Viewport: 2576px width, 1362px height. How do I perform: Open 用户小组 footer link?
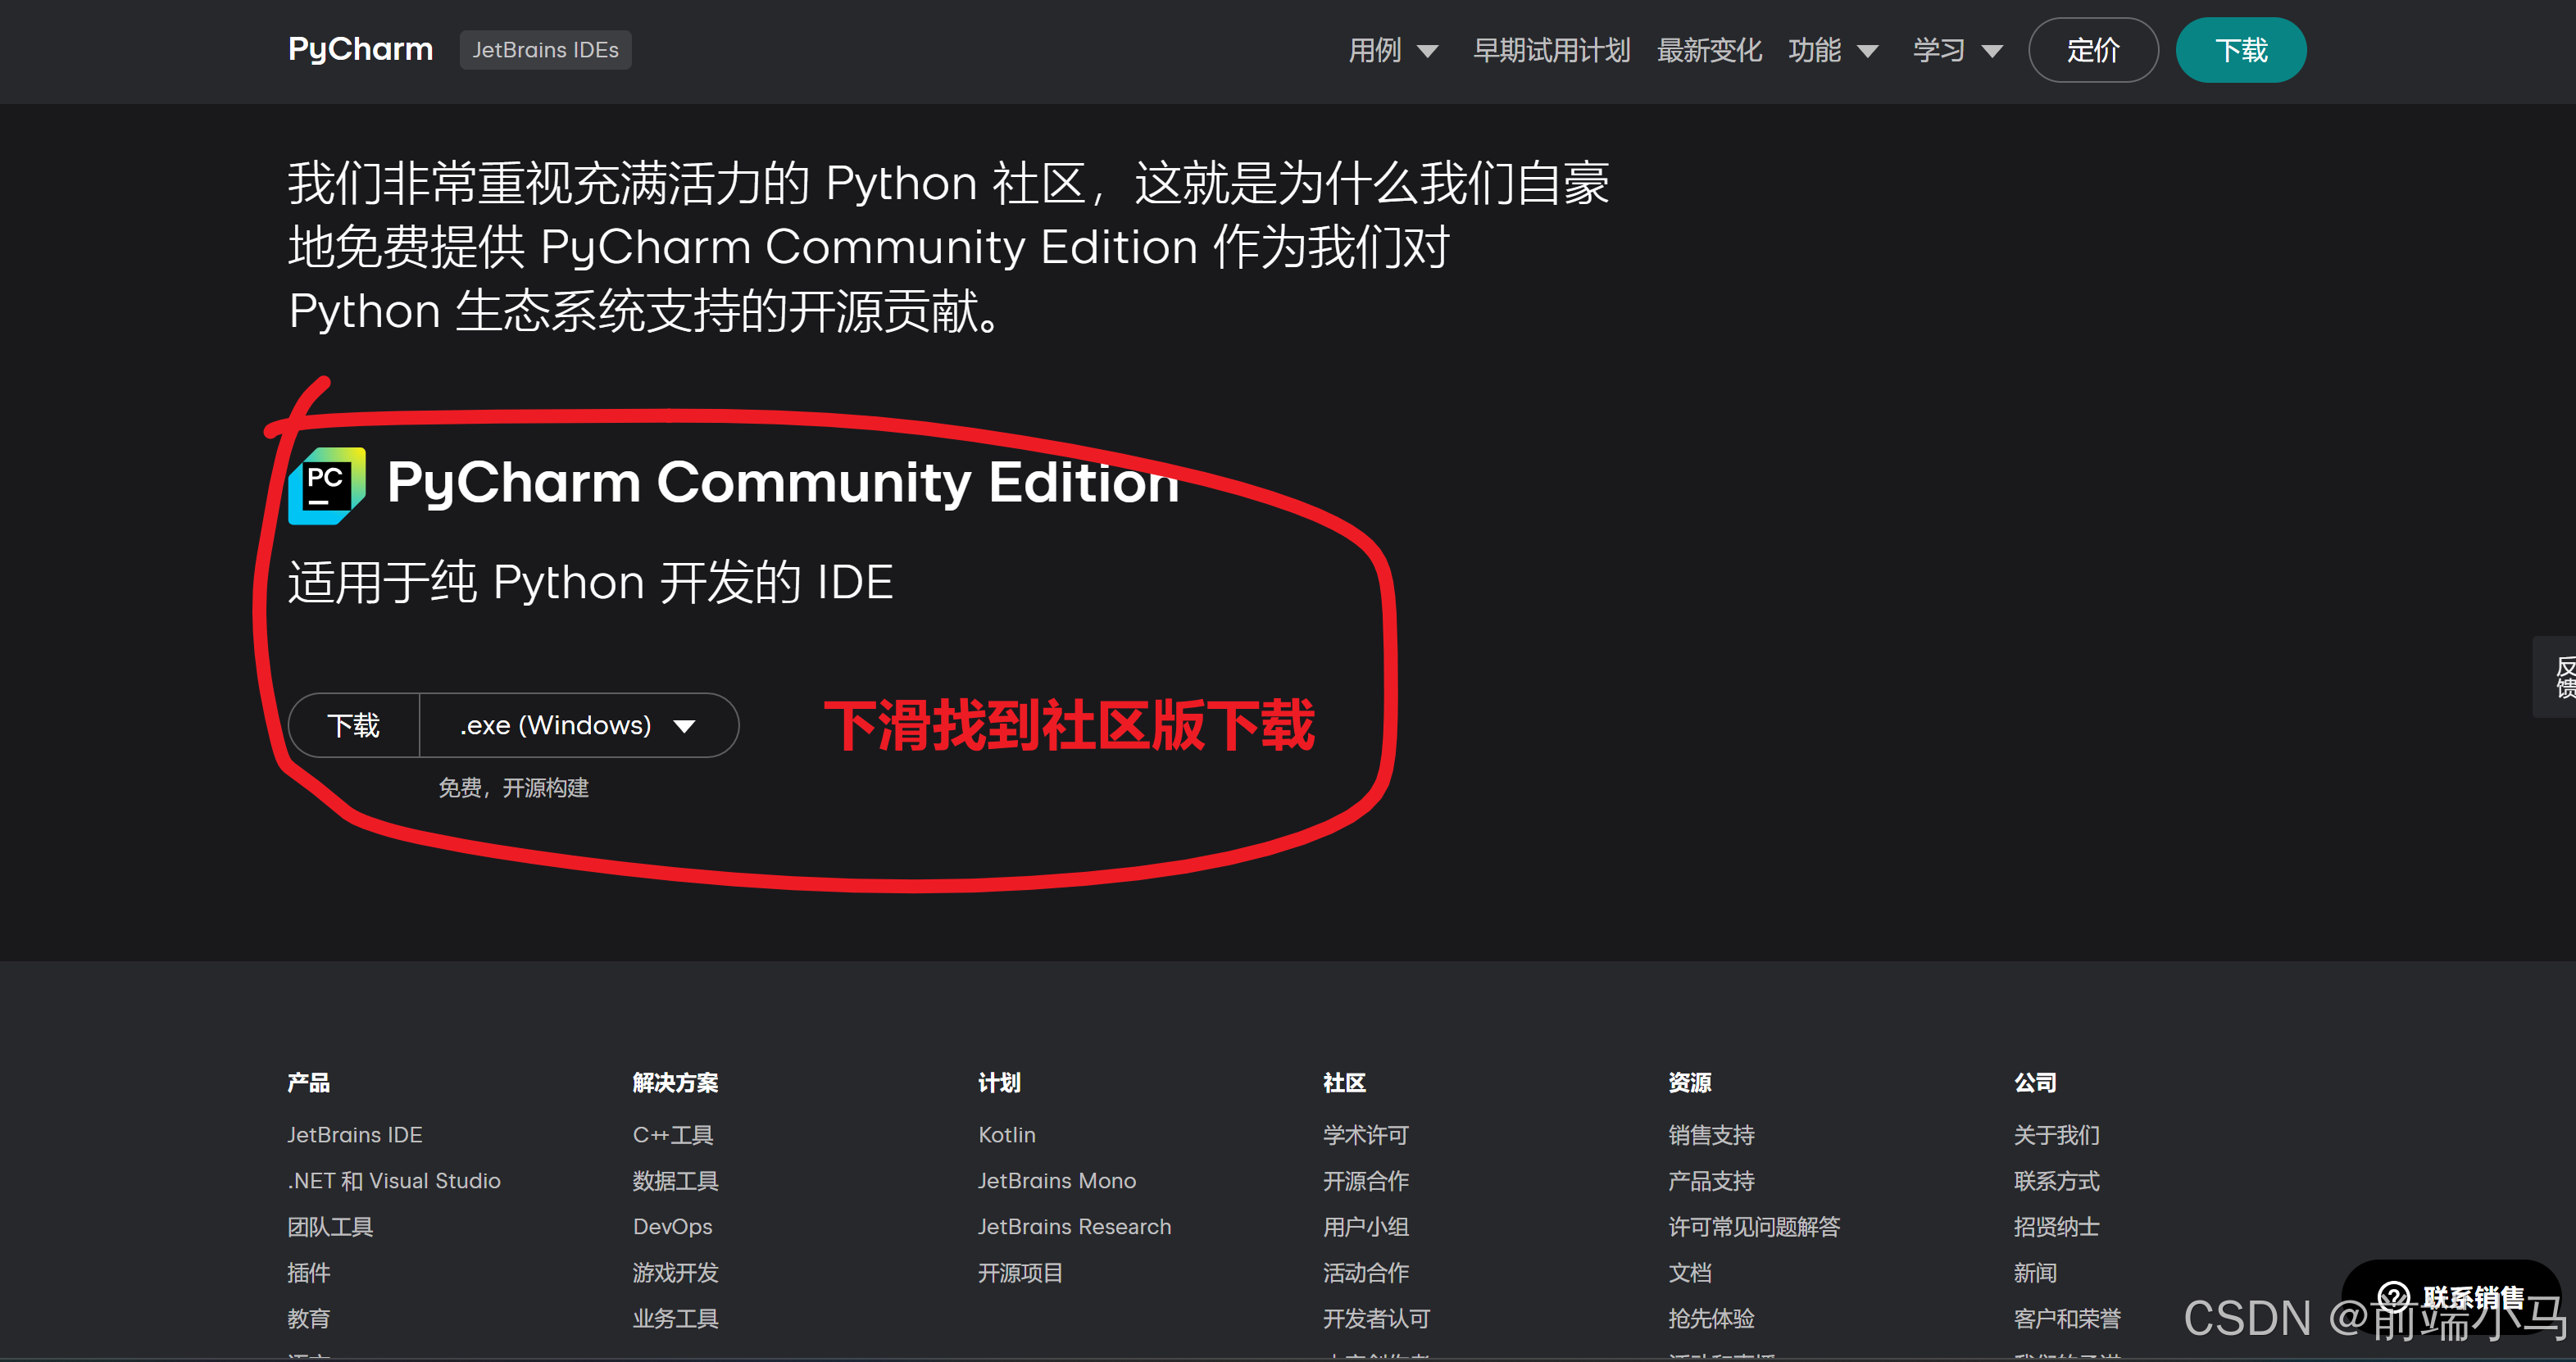tap(1366, 1227)
